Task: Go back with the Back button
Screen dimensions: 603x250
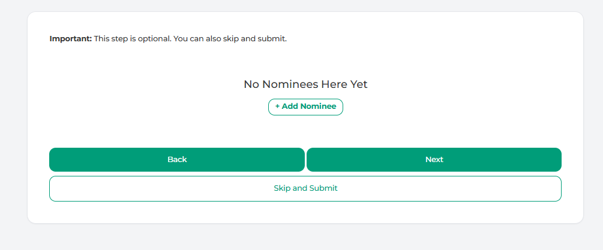Action: (176, 160)
